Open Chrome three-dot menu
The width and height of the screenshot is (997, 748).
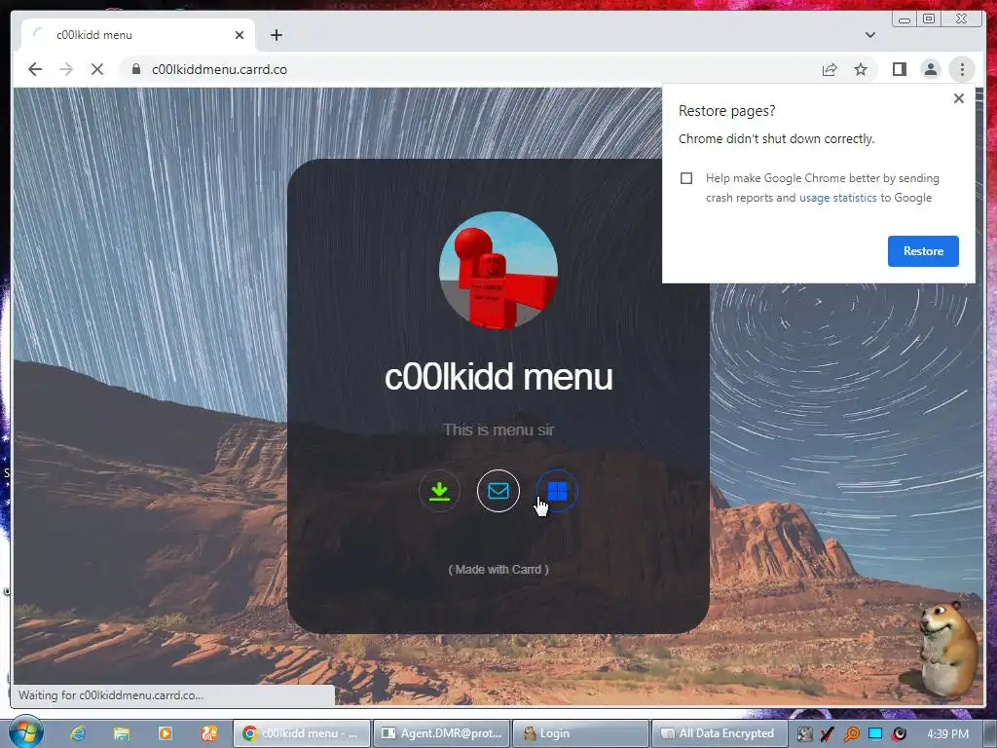point(962,69)
